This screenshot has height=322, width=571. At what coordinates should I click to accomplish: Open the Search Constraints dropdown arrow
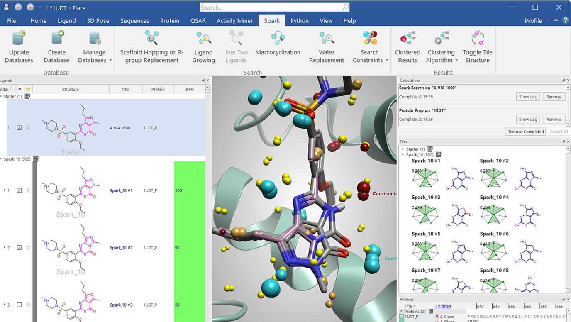pyautogui.click(x=387, y=61)
